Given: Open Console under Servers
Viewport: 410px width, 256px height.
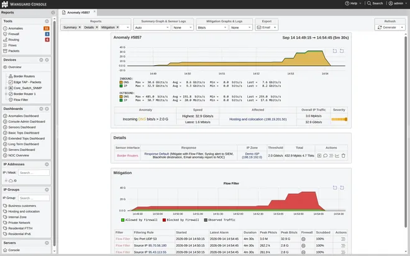Looking at the screenshot, I should (14, 250).
